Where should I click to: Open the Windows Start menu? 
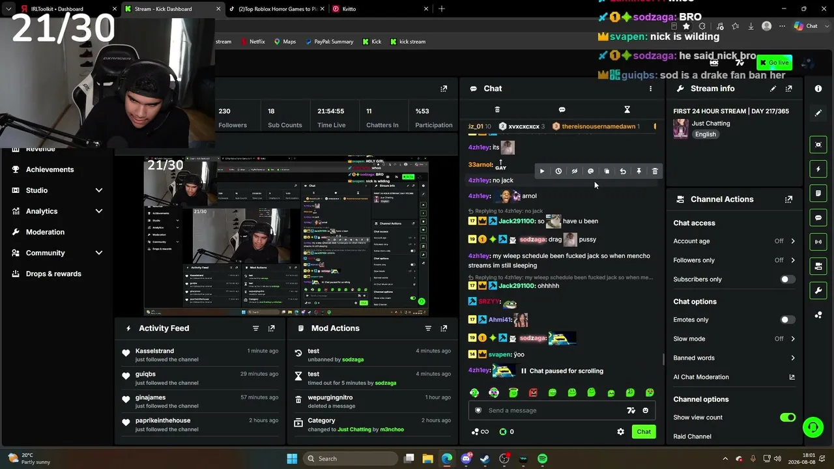click(292, 459)
